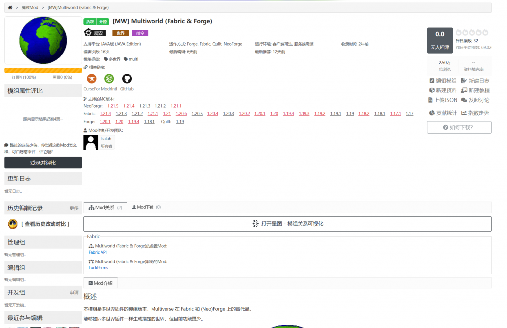Open 指数走势 index trend chart
Screen dimensions: 507x328
pyautogui.click(x=475, y=113)
